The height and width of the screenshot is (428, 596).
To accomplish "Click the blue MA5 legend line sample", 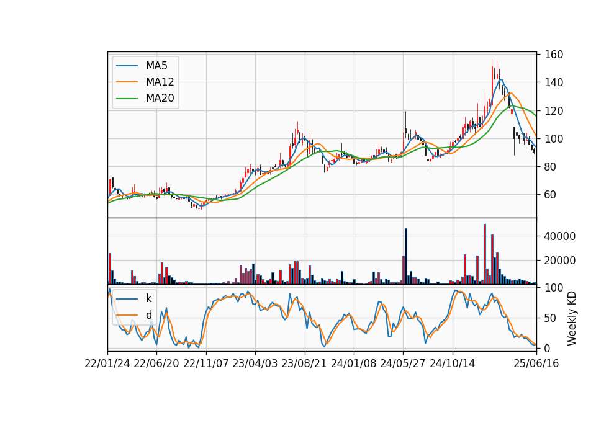I will click(x=127, y=66).
